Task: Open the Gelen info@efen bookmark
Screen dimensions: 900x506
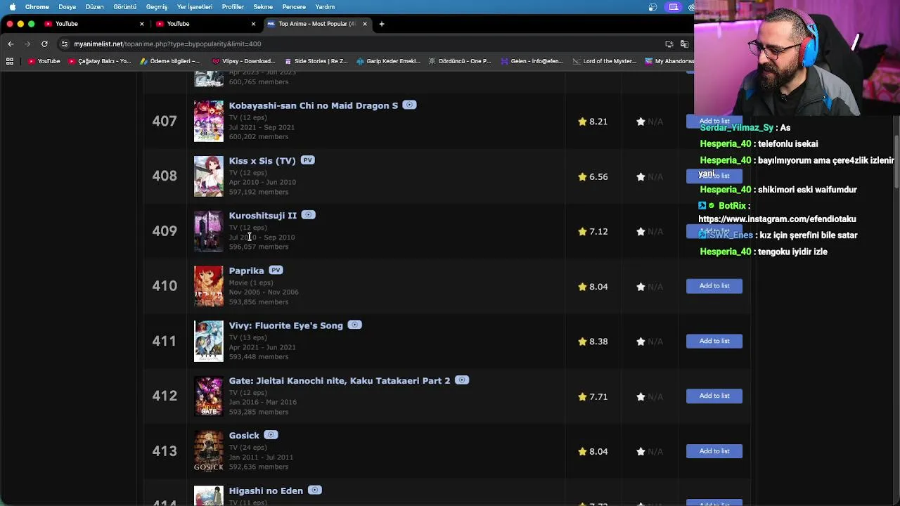Action: 532,61
